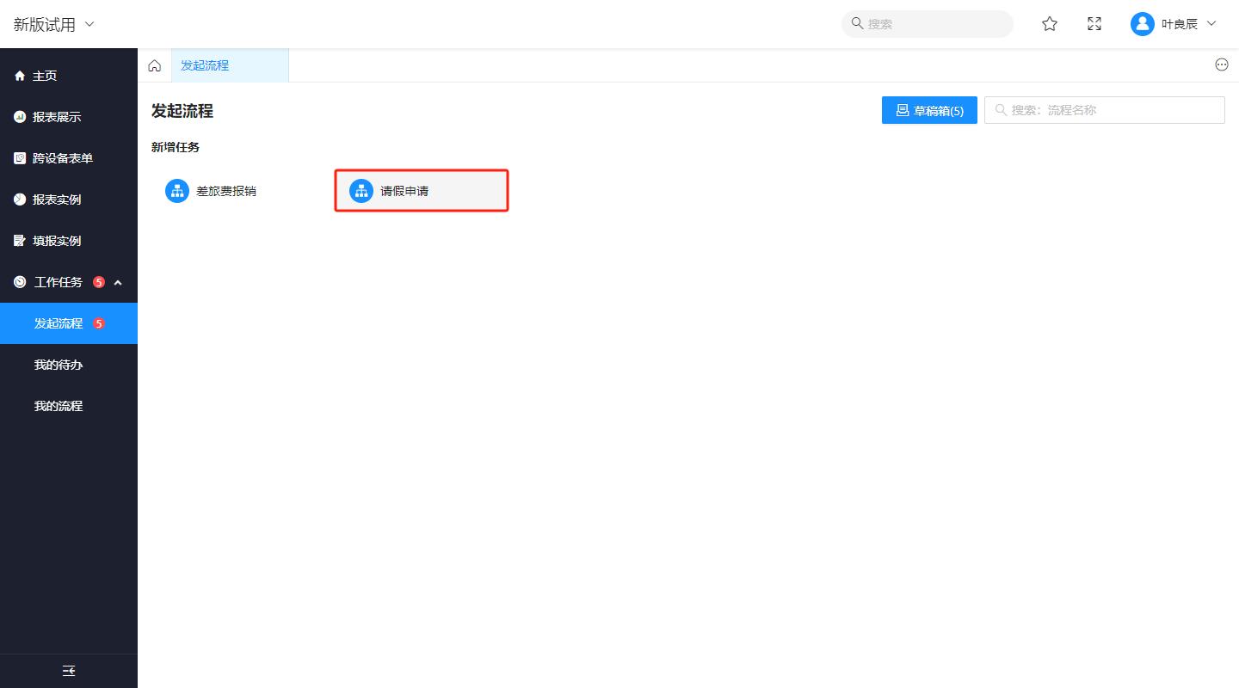Click the star favorites icon in header

[x=1050, y=24]
